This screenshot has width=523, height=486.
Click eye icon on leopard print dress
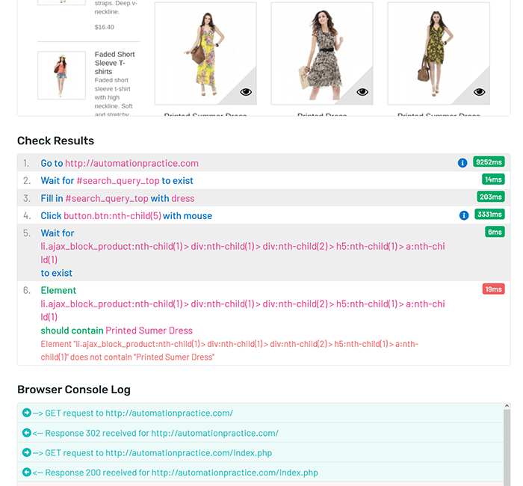click(362, 92)
